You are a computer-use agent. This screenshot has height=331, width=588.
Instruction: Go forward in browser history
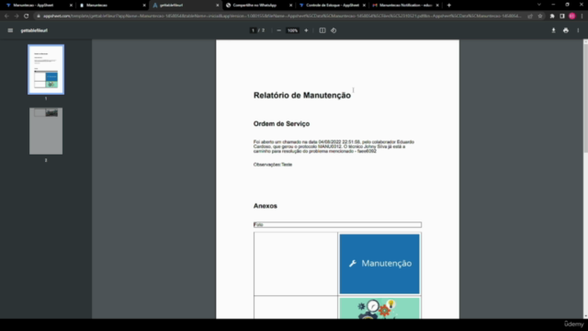pyautogui.click(x=17, y=17)
